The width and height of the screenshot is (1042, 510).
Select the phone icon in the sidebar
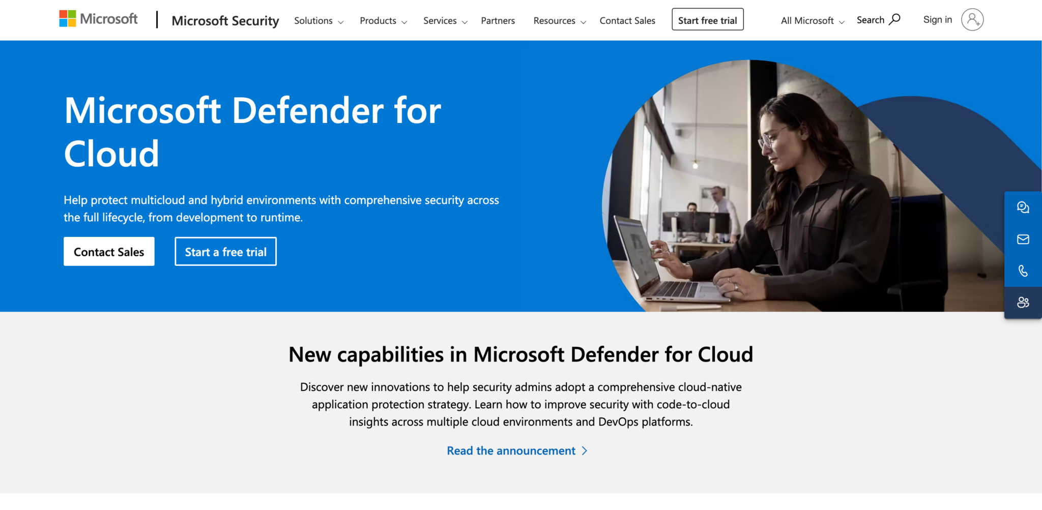[1023, 271]
